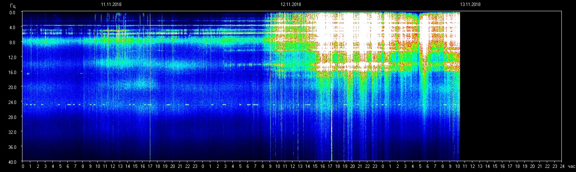This screenshot has height=172, width=576.
Task: Click the 28.0 frequency axis label
Action: click(12, 117)
